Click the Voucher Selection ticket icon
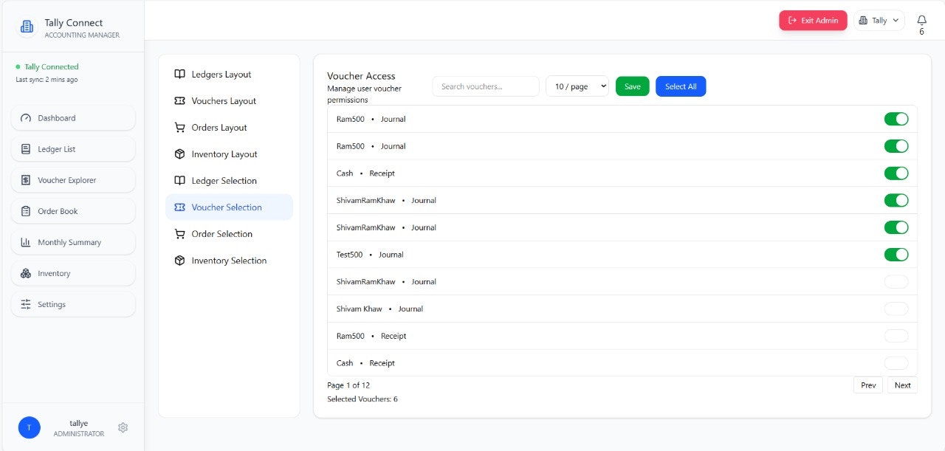Screen dimensions: 945x451 click(179, 207)
